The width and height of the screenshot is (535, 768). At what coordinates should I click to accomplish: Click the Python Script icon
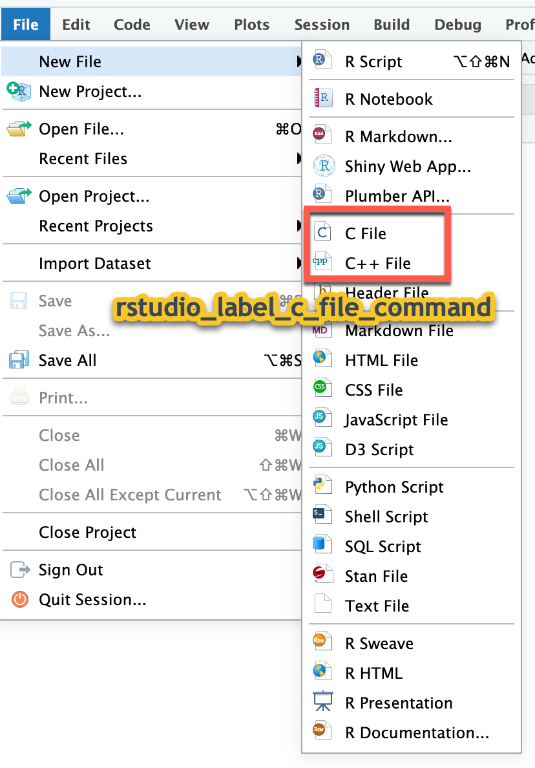tap(322, 486)
